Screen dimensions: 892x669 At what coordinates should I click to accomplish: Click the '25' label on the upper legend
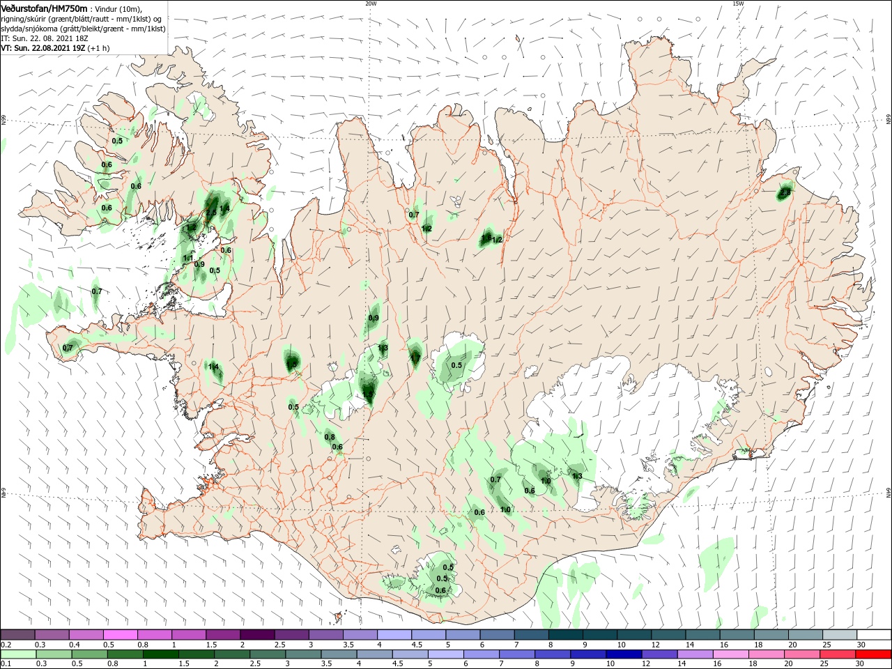pos(826,645)
